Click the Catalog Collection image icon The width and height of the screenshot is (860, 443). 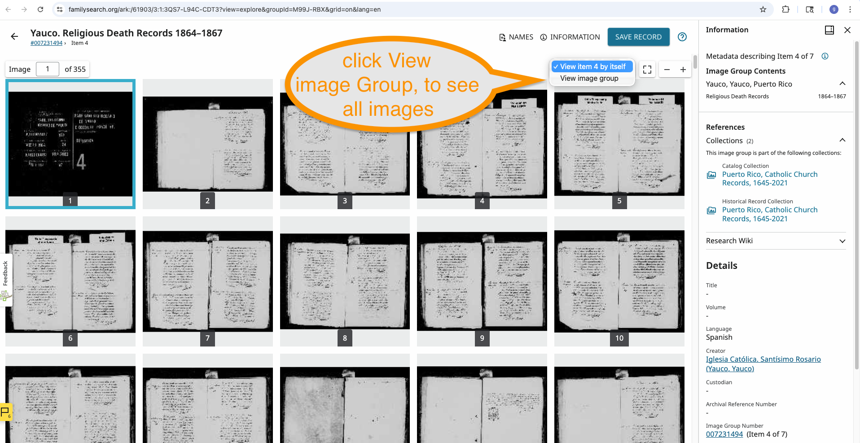711,175
